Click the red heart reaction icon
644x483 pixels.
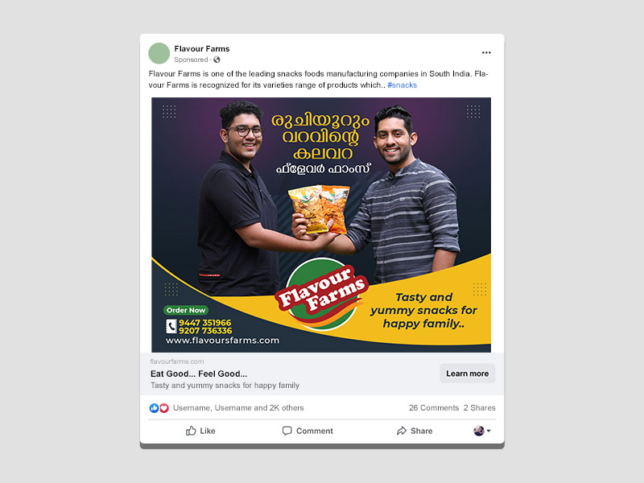click(164, 408)
